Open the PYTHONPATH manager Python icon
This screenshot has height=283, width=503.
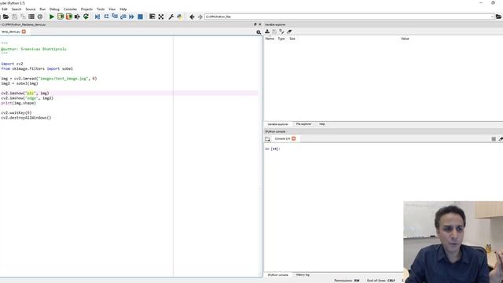pyautogui.click(x=180, y=17)
